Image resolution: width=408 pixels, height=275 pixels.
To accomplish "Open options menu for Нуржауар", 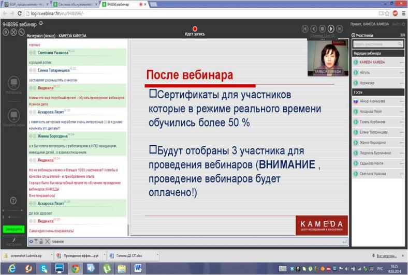I will point(402,83).
